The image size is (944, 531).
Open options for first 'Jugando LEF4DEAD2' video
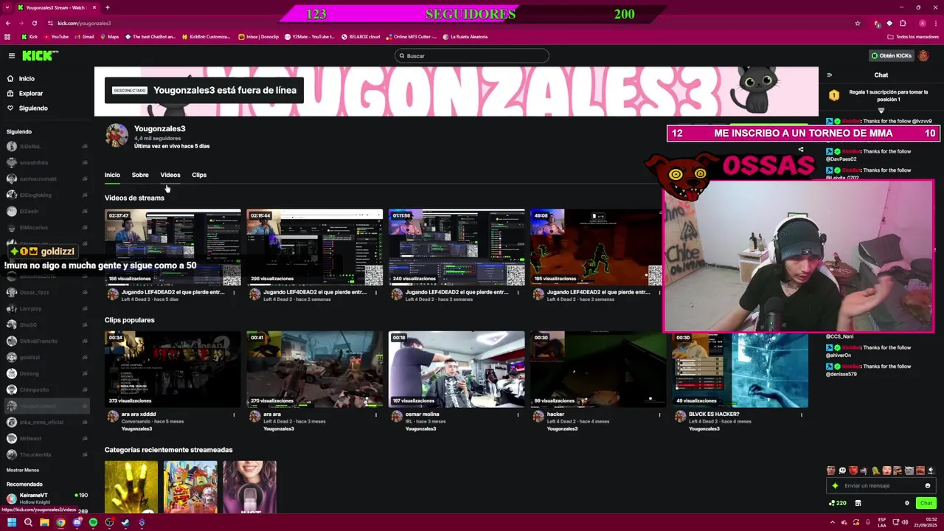[234, 293]
